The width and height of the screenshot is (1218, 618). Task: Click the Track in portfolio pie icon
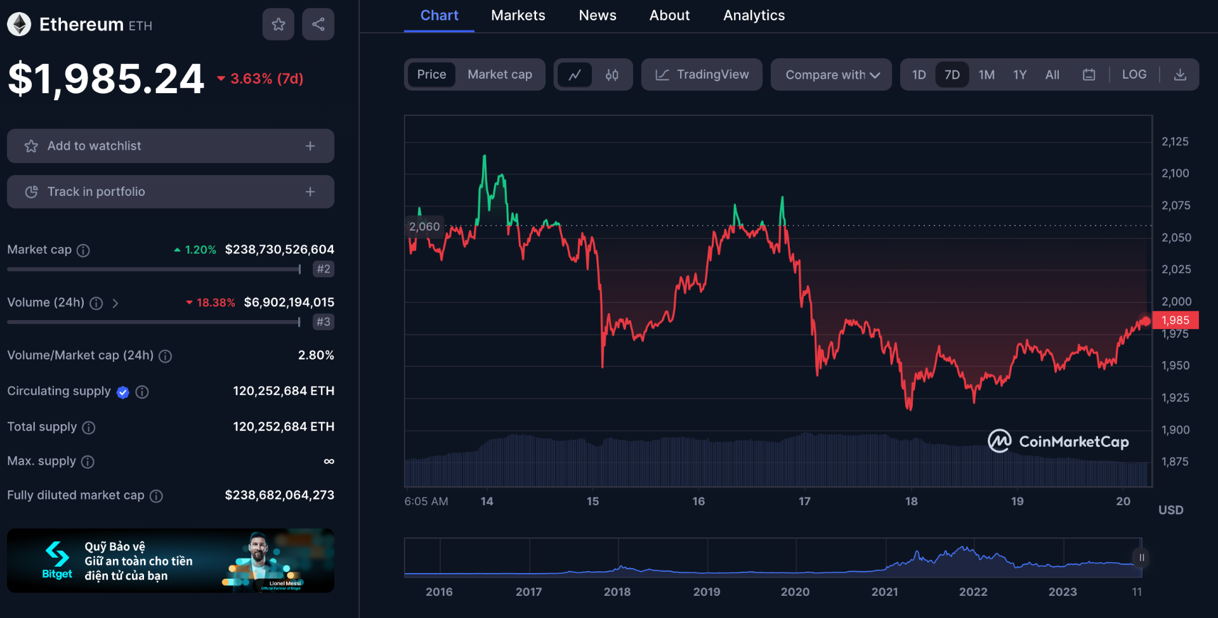pos(31,191)
